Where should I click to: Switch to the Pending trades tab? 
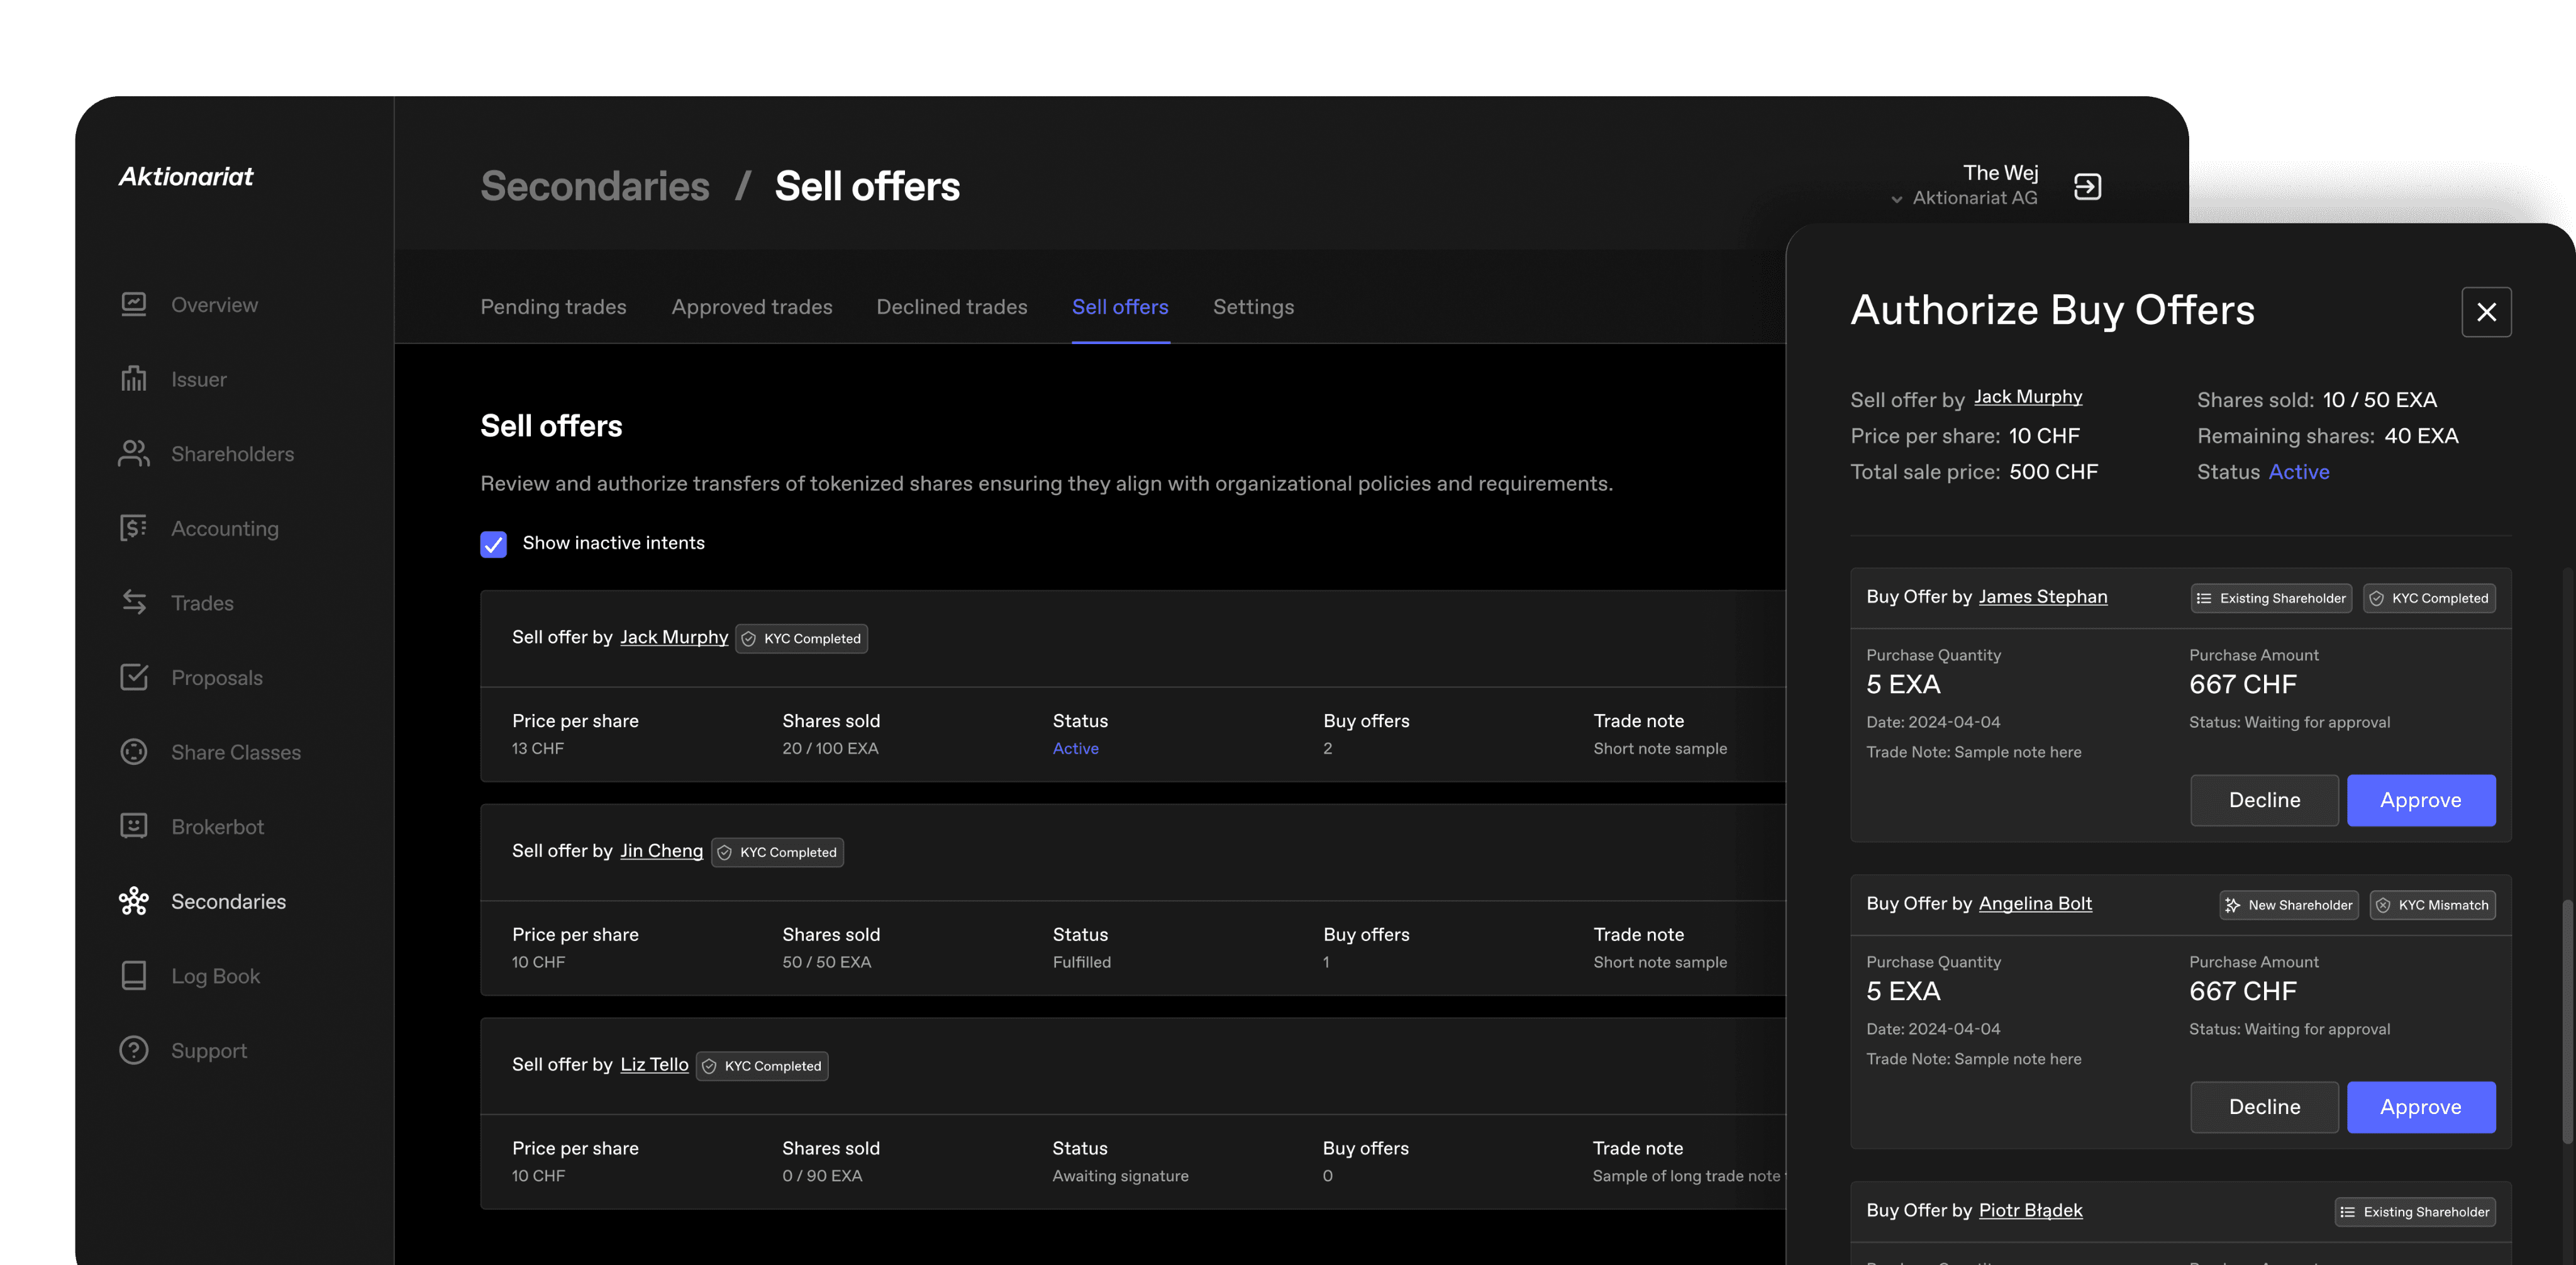pos(553,307)
